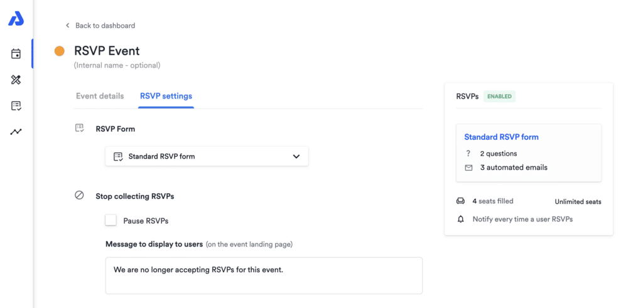Screen dimensions: 643x308
Task: Click the form icon inside the dropdown
Action: (x=118, y=156)
